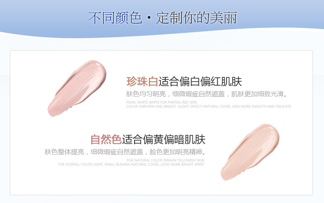324x203 pixels.
Task: Click the 肤色整体提亮 description phrase
Action: pyautogui.click(x=64, y=152)
